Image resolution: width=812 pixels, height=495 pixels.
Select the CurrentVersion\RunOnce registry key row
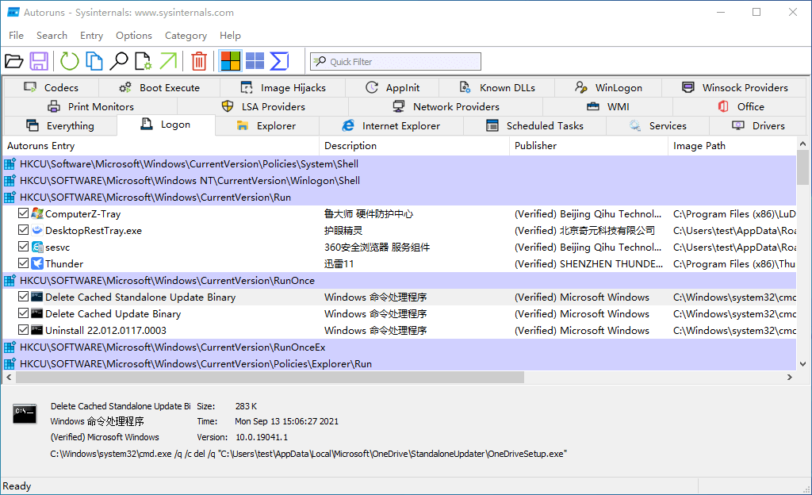pos(400,280)
